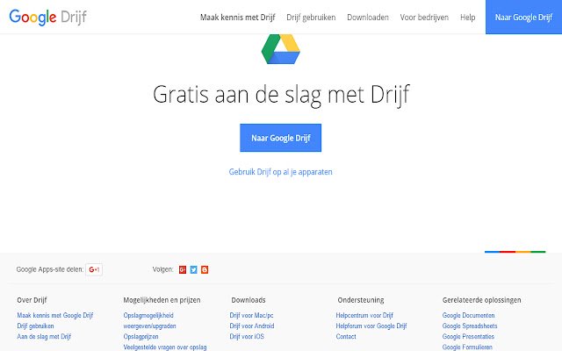The image size is (562, 351).
Task: Open Drijf gebruiken in the top navigation
Action: point(311,18)
